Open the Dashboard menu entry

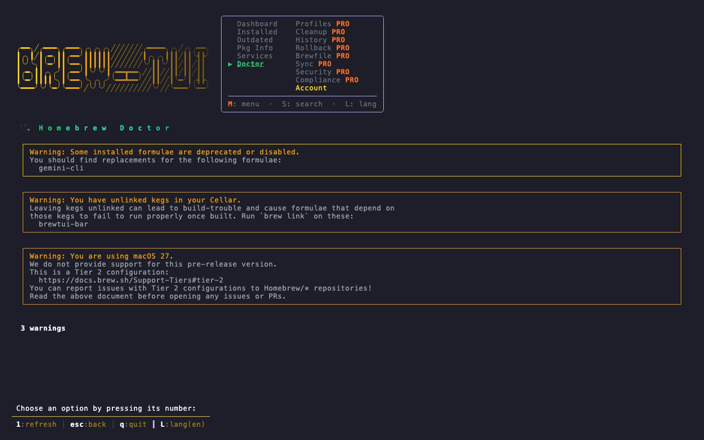point(257,23)
